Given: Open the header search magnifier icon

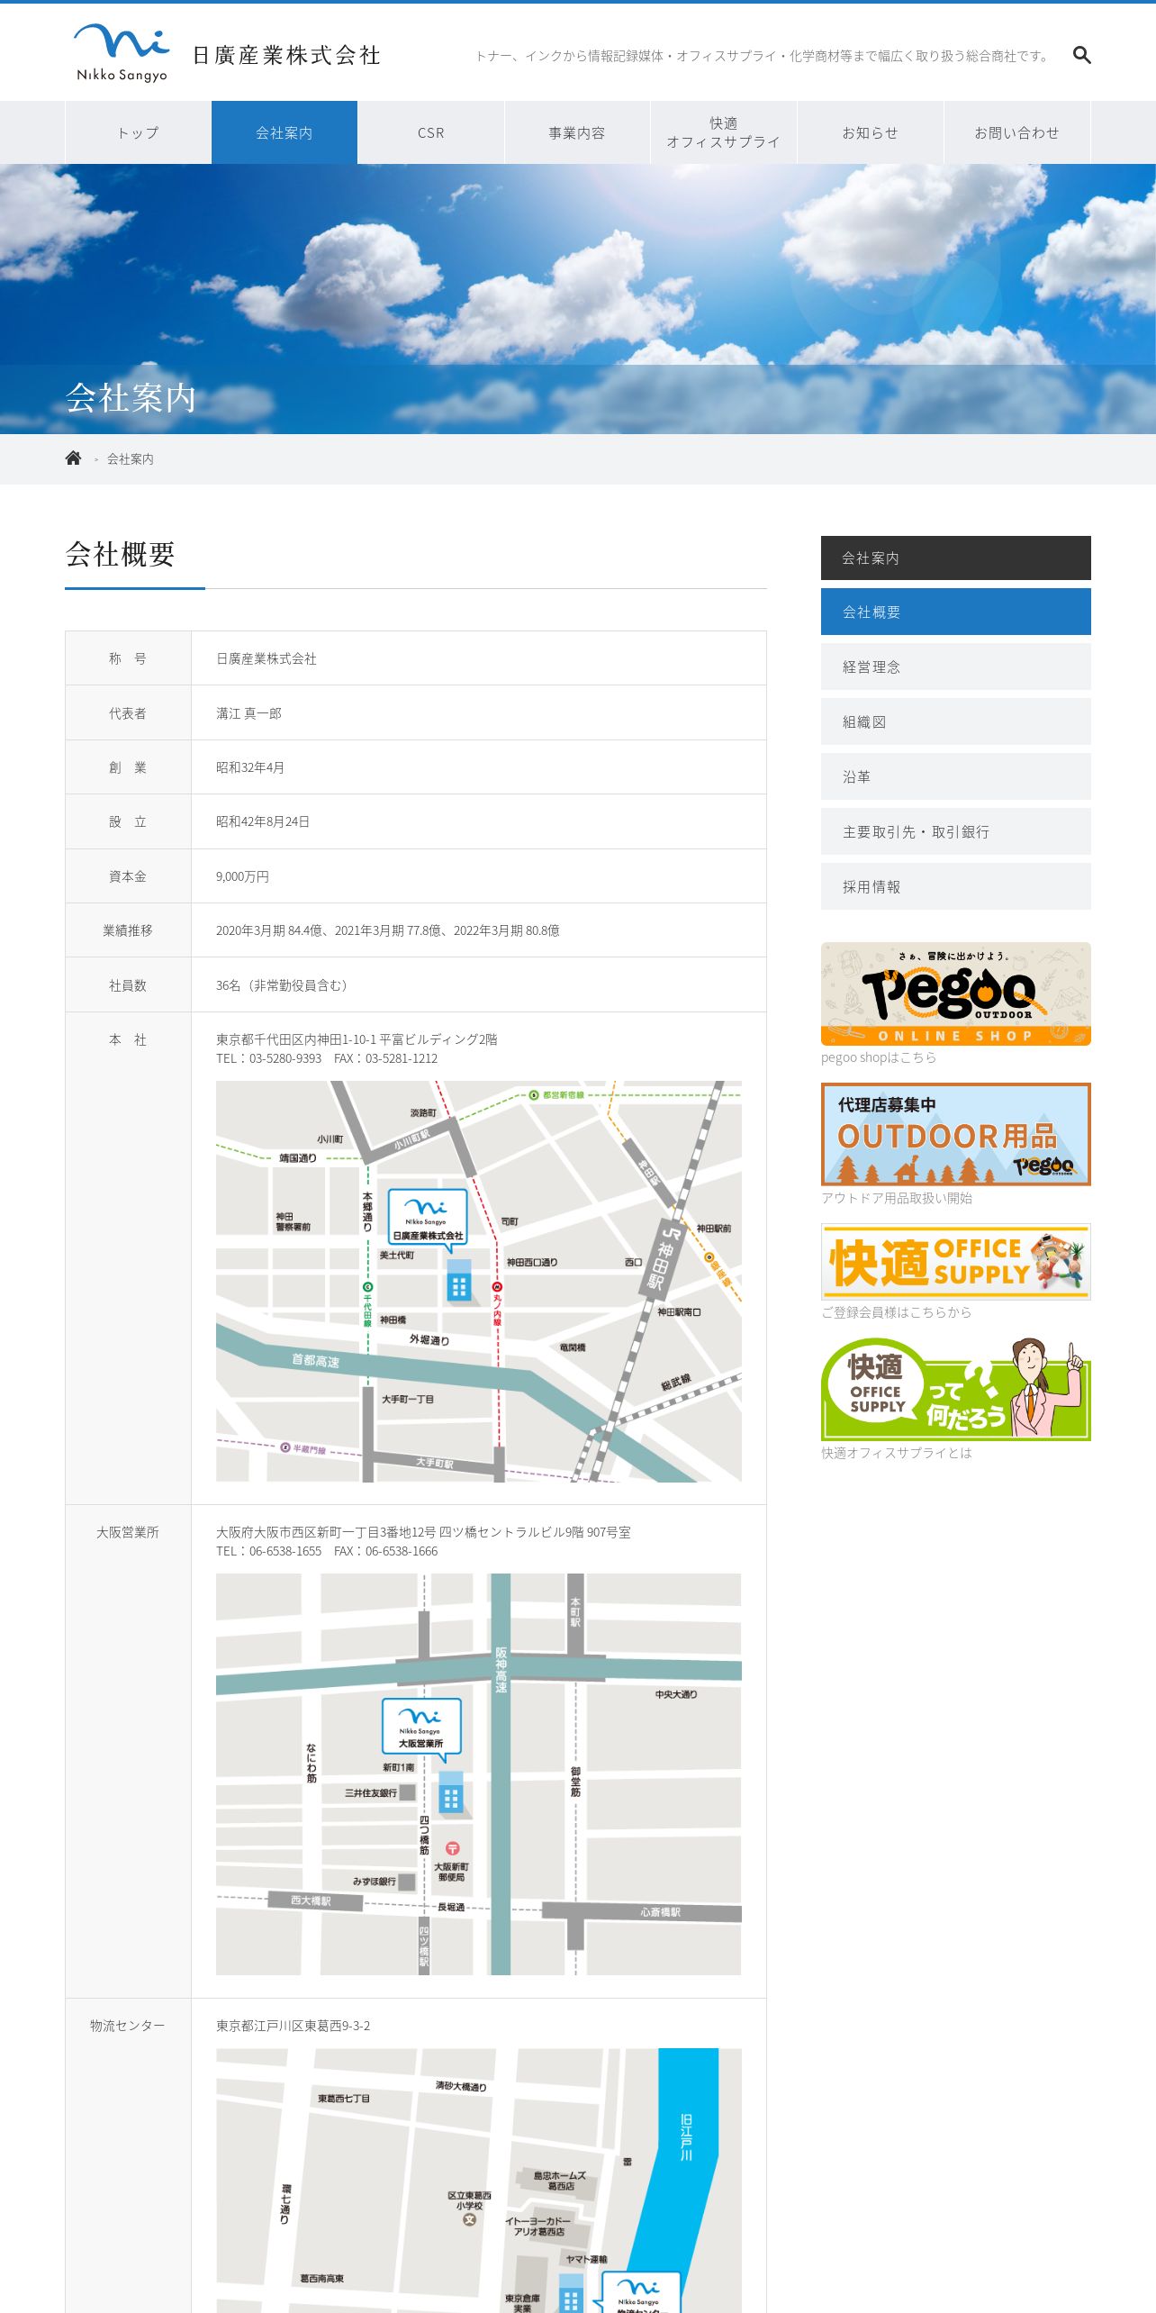Looking at the screenshot, I should click(1081, 55).
